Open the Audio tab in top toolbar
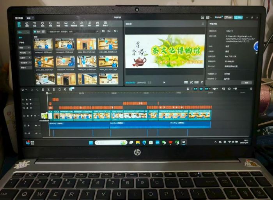Image resolution: width=273 pixels, height=200 pixels. 27,24
